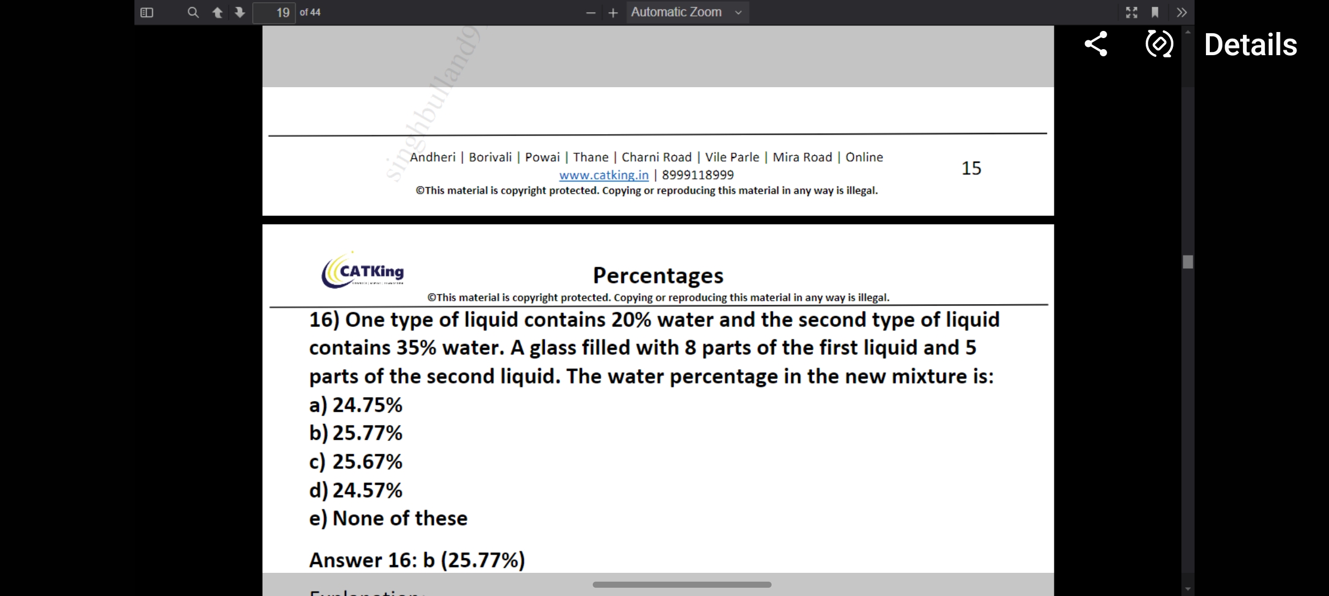
Task: Select option d) 24.57%
Action: click(356, 491)
